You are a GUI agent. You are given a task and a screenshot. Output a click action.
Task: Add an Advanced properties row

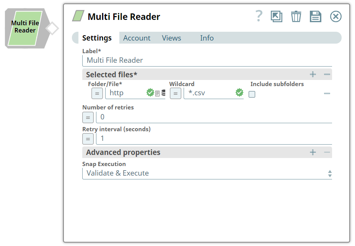click(313, 152)
